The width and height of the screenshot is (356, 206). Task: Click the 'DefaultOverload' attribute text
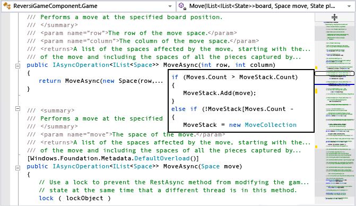click(x=162, y=158)
